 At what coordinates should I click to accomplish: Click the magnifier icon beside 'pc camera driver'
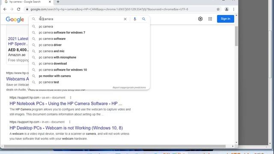click(33, 45)
